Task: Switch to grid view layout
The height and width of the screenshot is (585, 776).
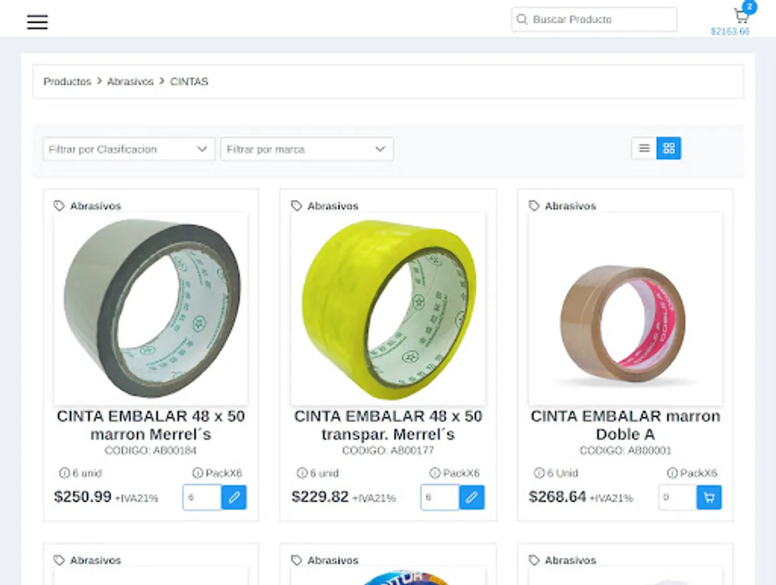Action: [x=669, y=148]
